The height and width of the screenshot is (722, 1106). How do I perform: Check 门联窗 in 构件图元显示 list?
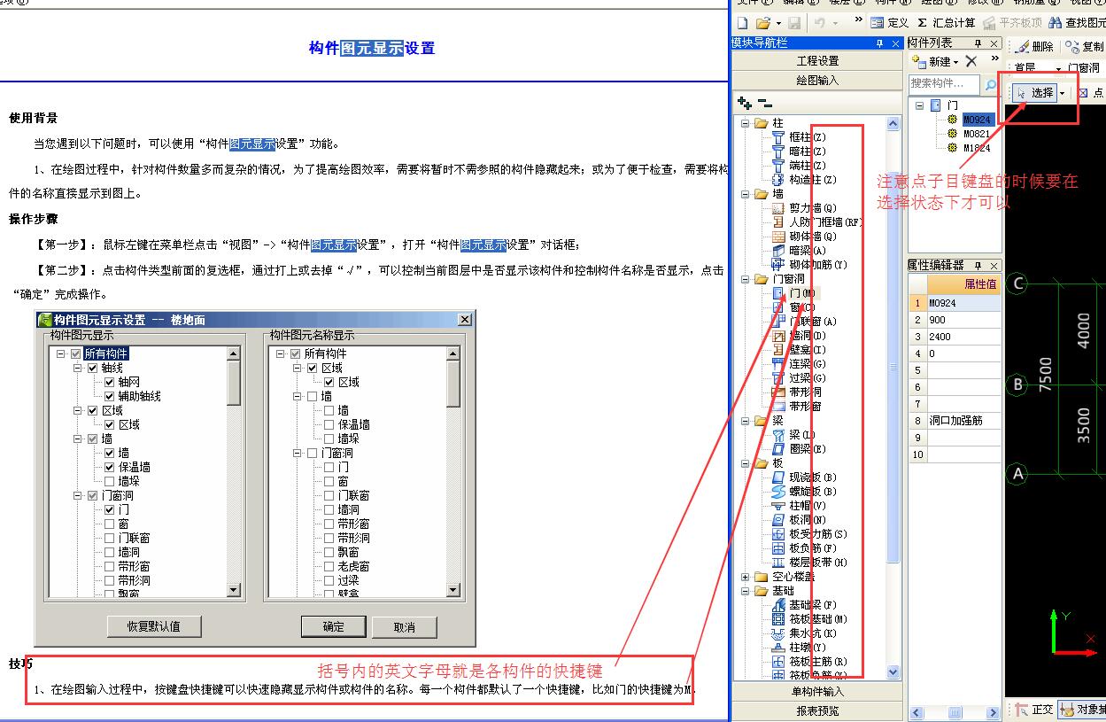tap(110, 538)
